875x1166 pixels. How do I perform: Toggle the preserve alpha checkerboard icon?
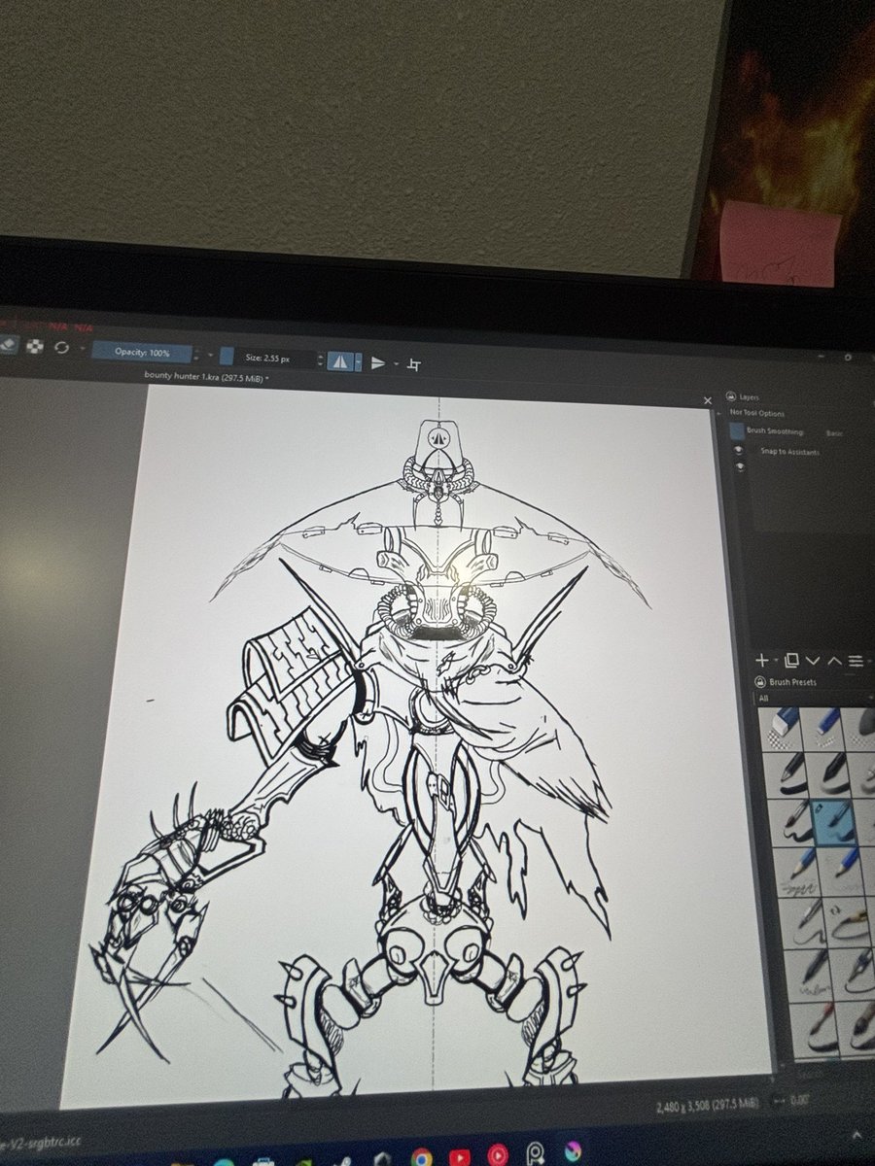(x=34, y=346)
